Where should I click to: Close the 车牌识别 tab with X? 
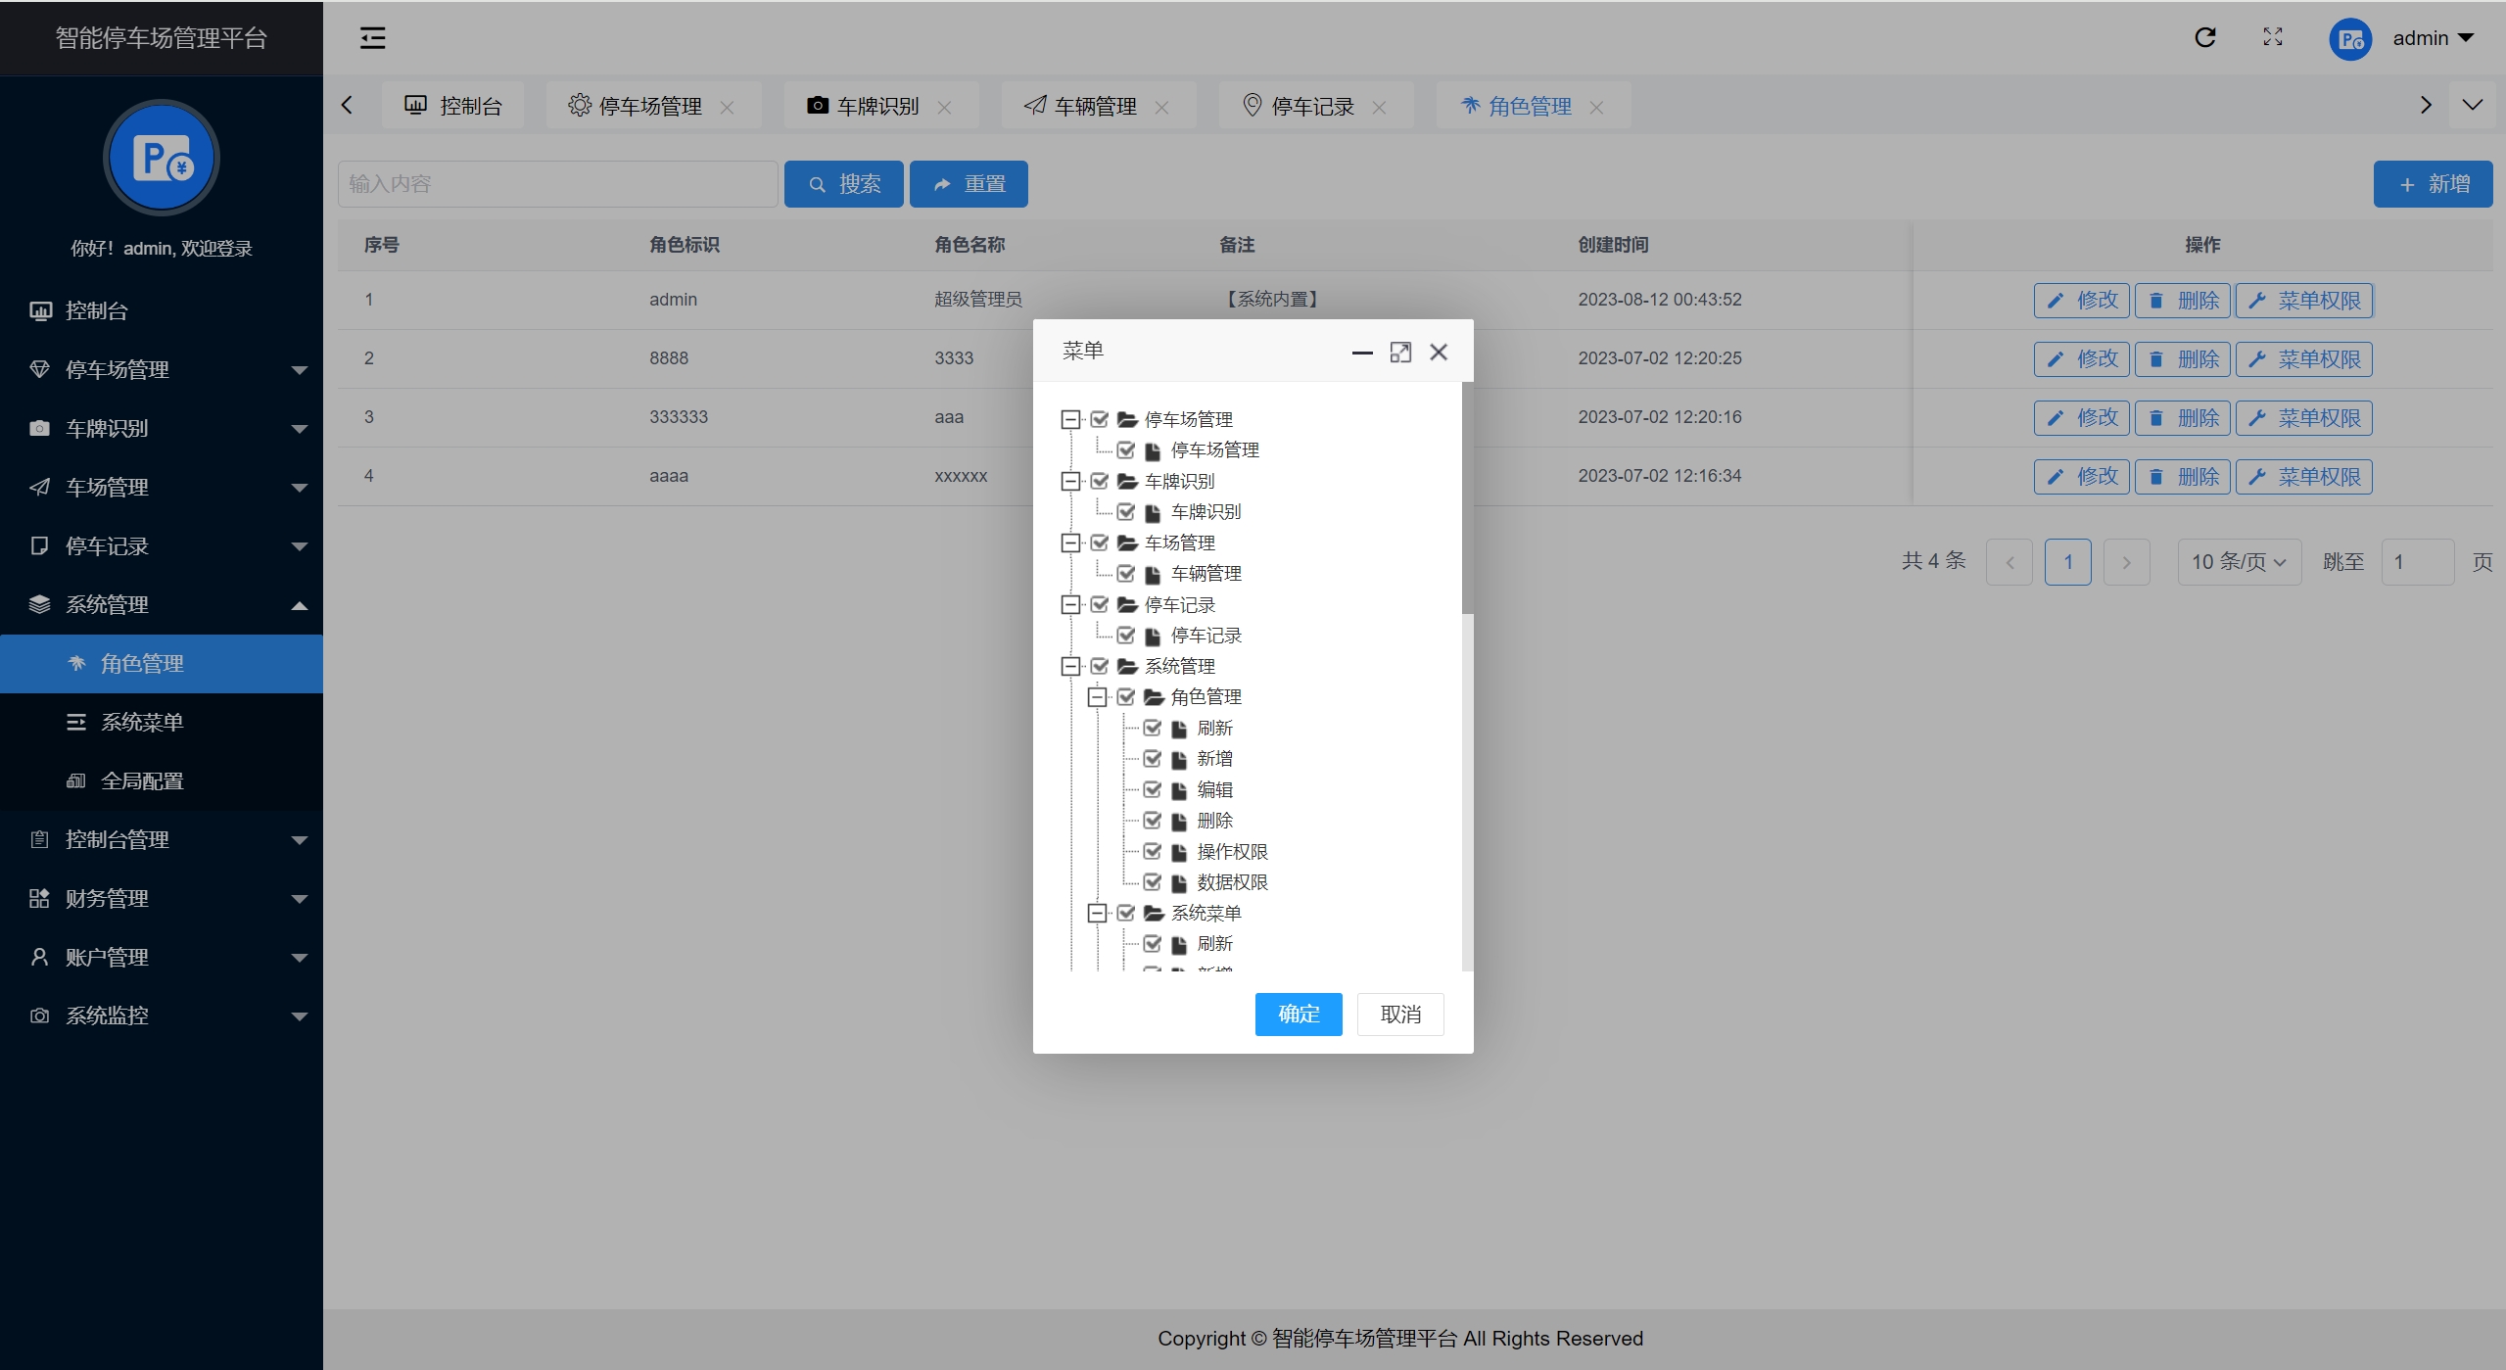[x=944, y=107]
